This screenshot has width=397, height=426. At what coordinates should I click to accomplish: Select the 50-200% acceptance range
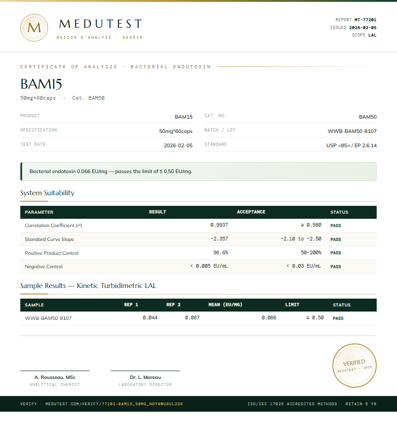point(311,252)
